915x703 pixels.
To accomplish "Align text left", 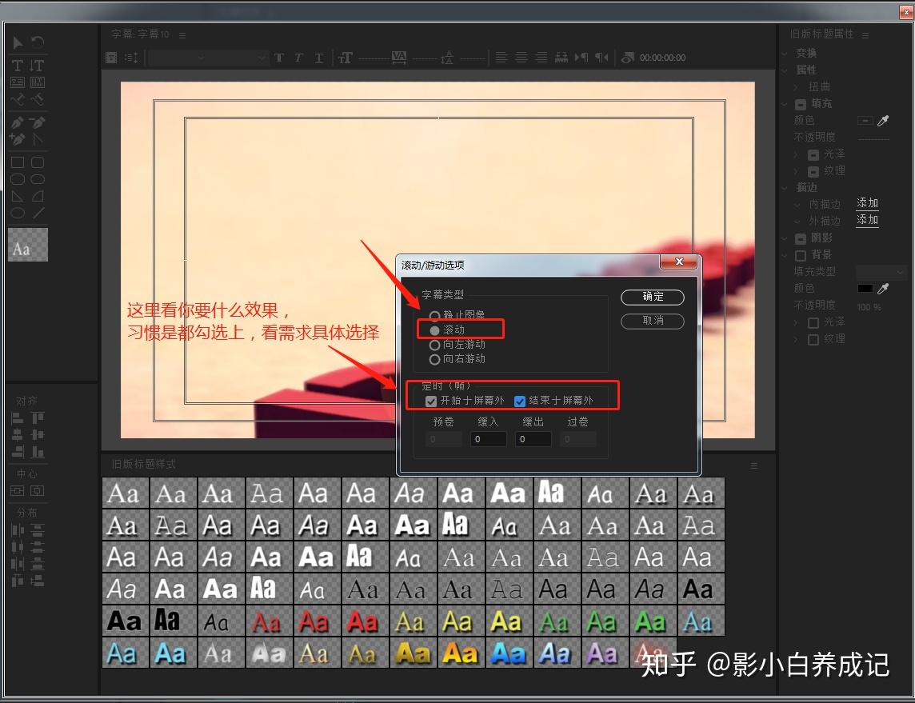I will (501, 57).
